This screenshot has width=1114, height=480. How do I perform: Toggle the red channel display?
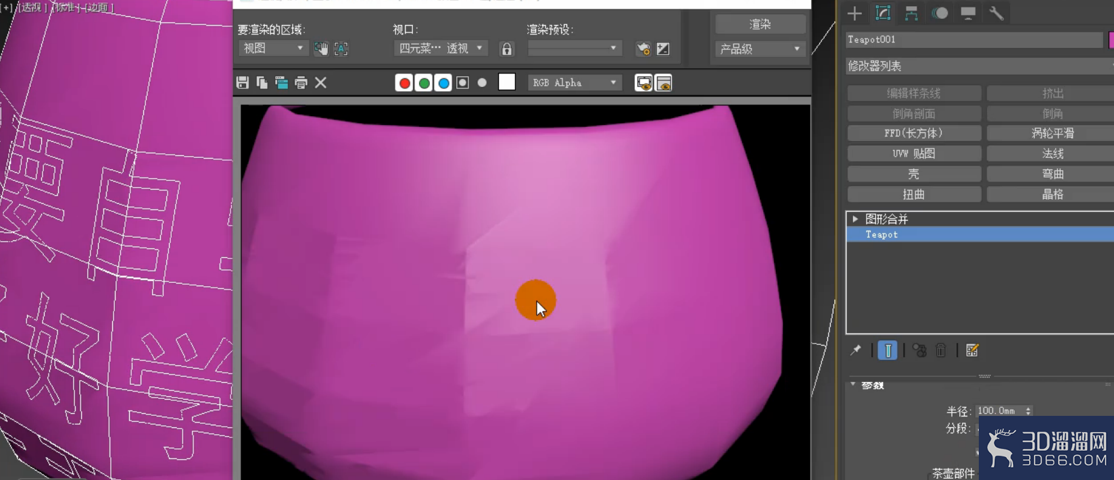404,82
